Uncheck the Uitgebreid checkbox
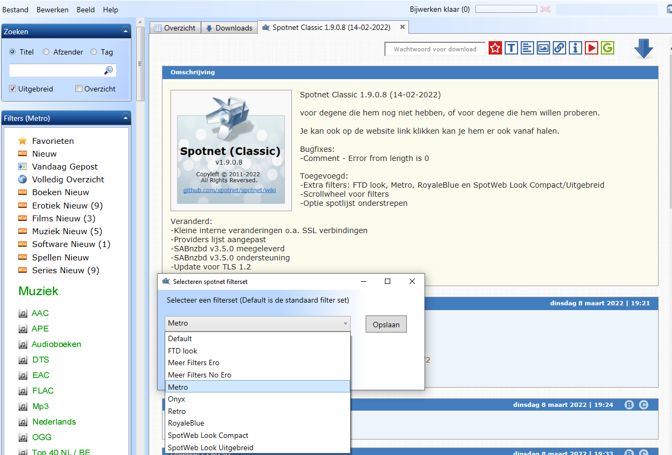The width and height of the screenshot is (672, 455). click(x=13, y=89)
